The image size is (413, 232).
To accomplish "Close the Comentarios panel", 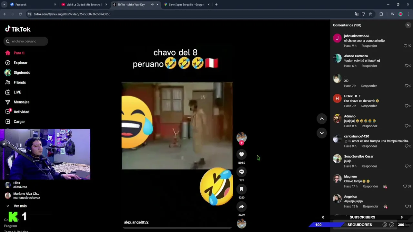I will (408, 25).
